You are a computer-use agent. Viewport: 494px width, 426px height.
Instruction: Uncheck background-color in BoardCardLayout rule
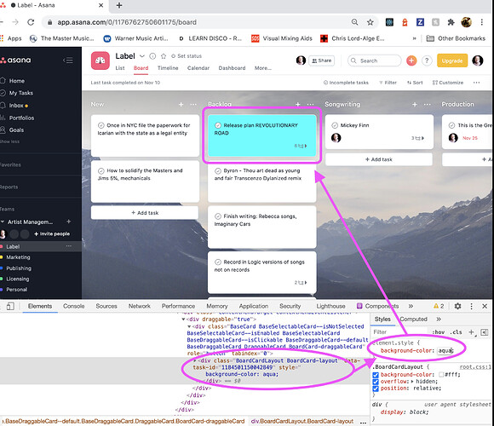(x=376, y=375)
